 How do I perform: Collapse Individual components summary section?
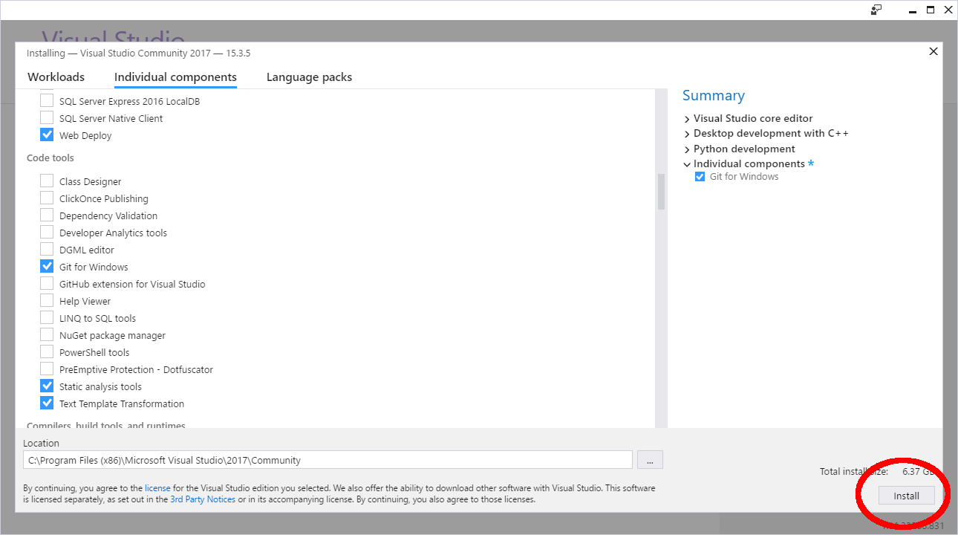tap(687, 164)
